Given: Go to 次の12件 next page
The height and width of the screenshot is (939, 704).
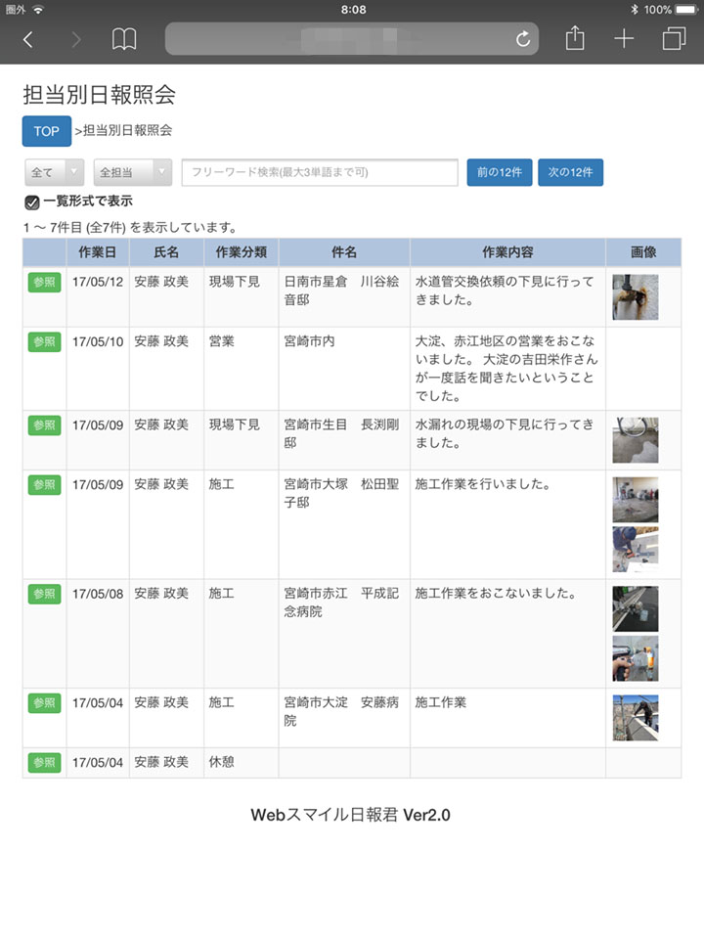Looking at the screenshot, I should 570,172.
